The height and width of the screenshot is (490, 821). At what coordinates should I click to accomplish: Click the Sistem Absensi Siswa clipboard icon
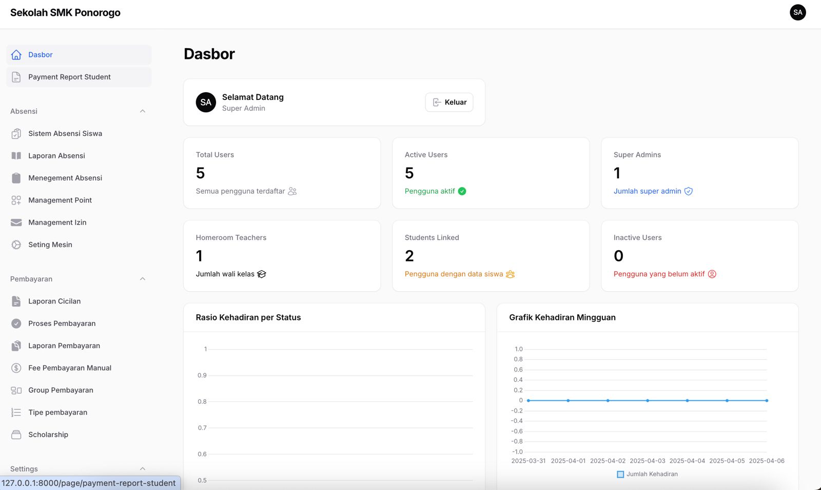tap(16, 134)
